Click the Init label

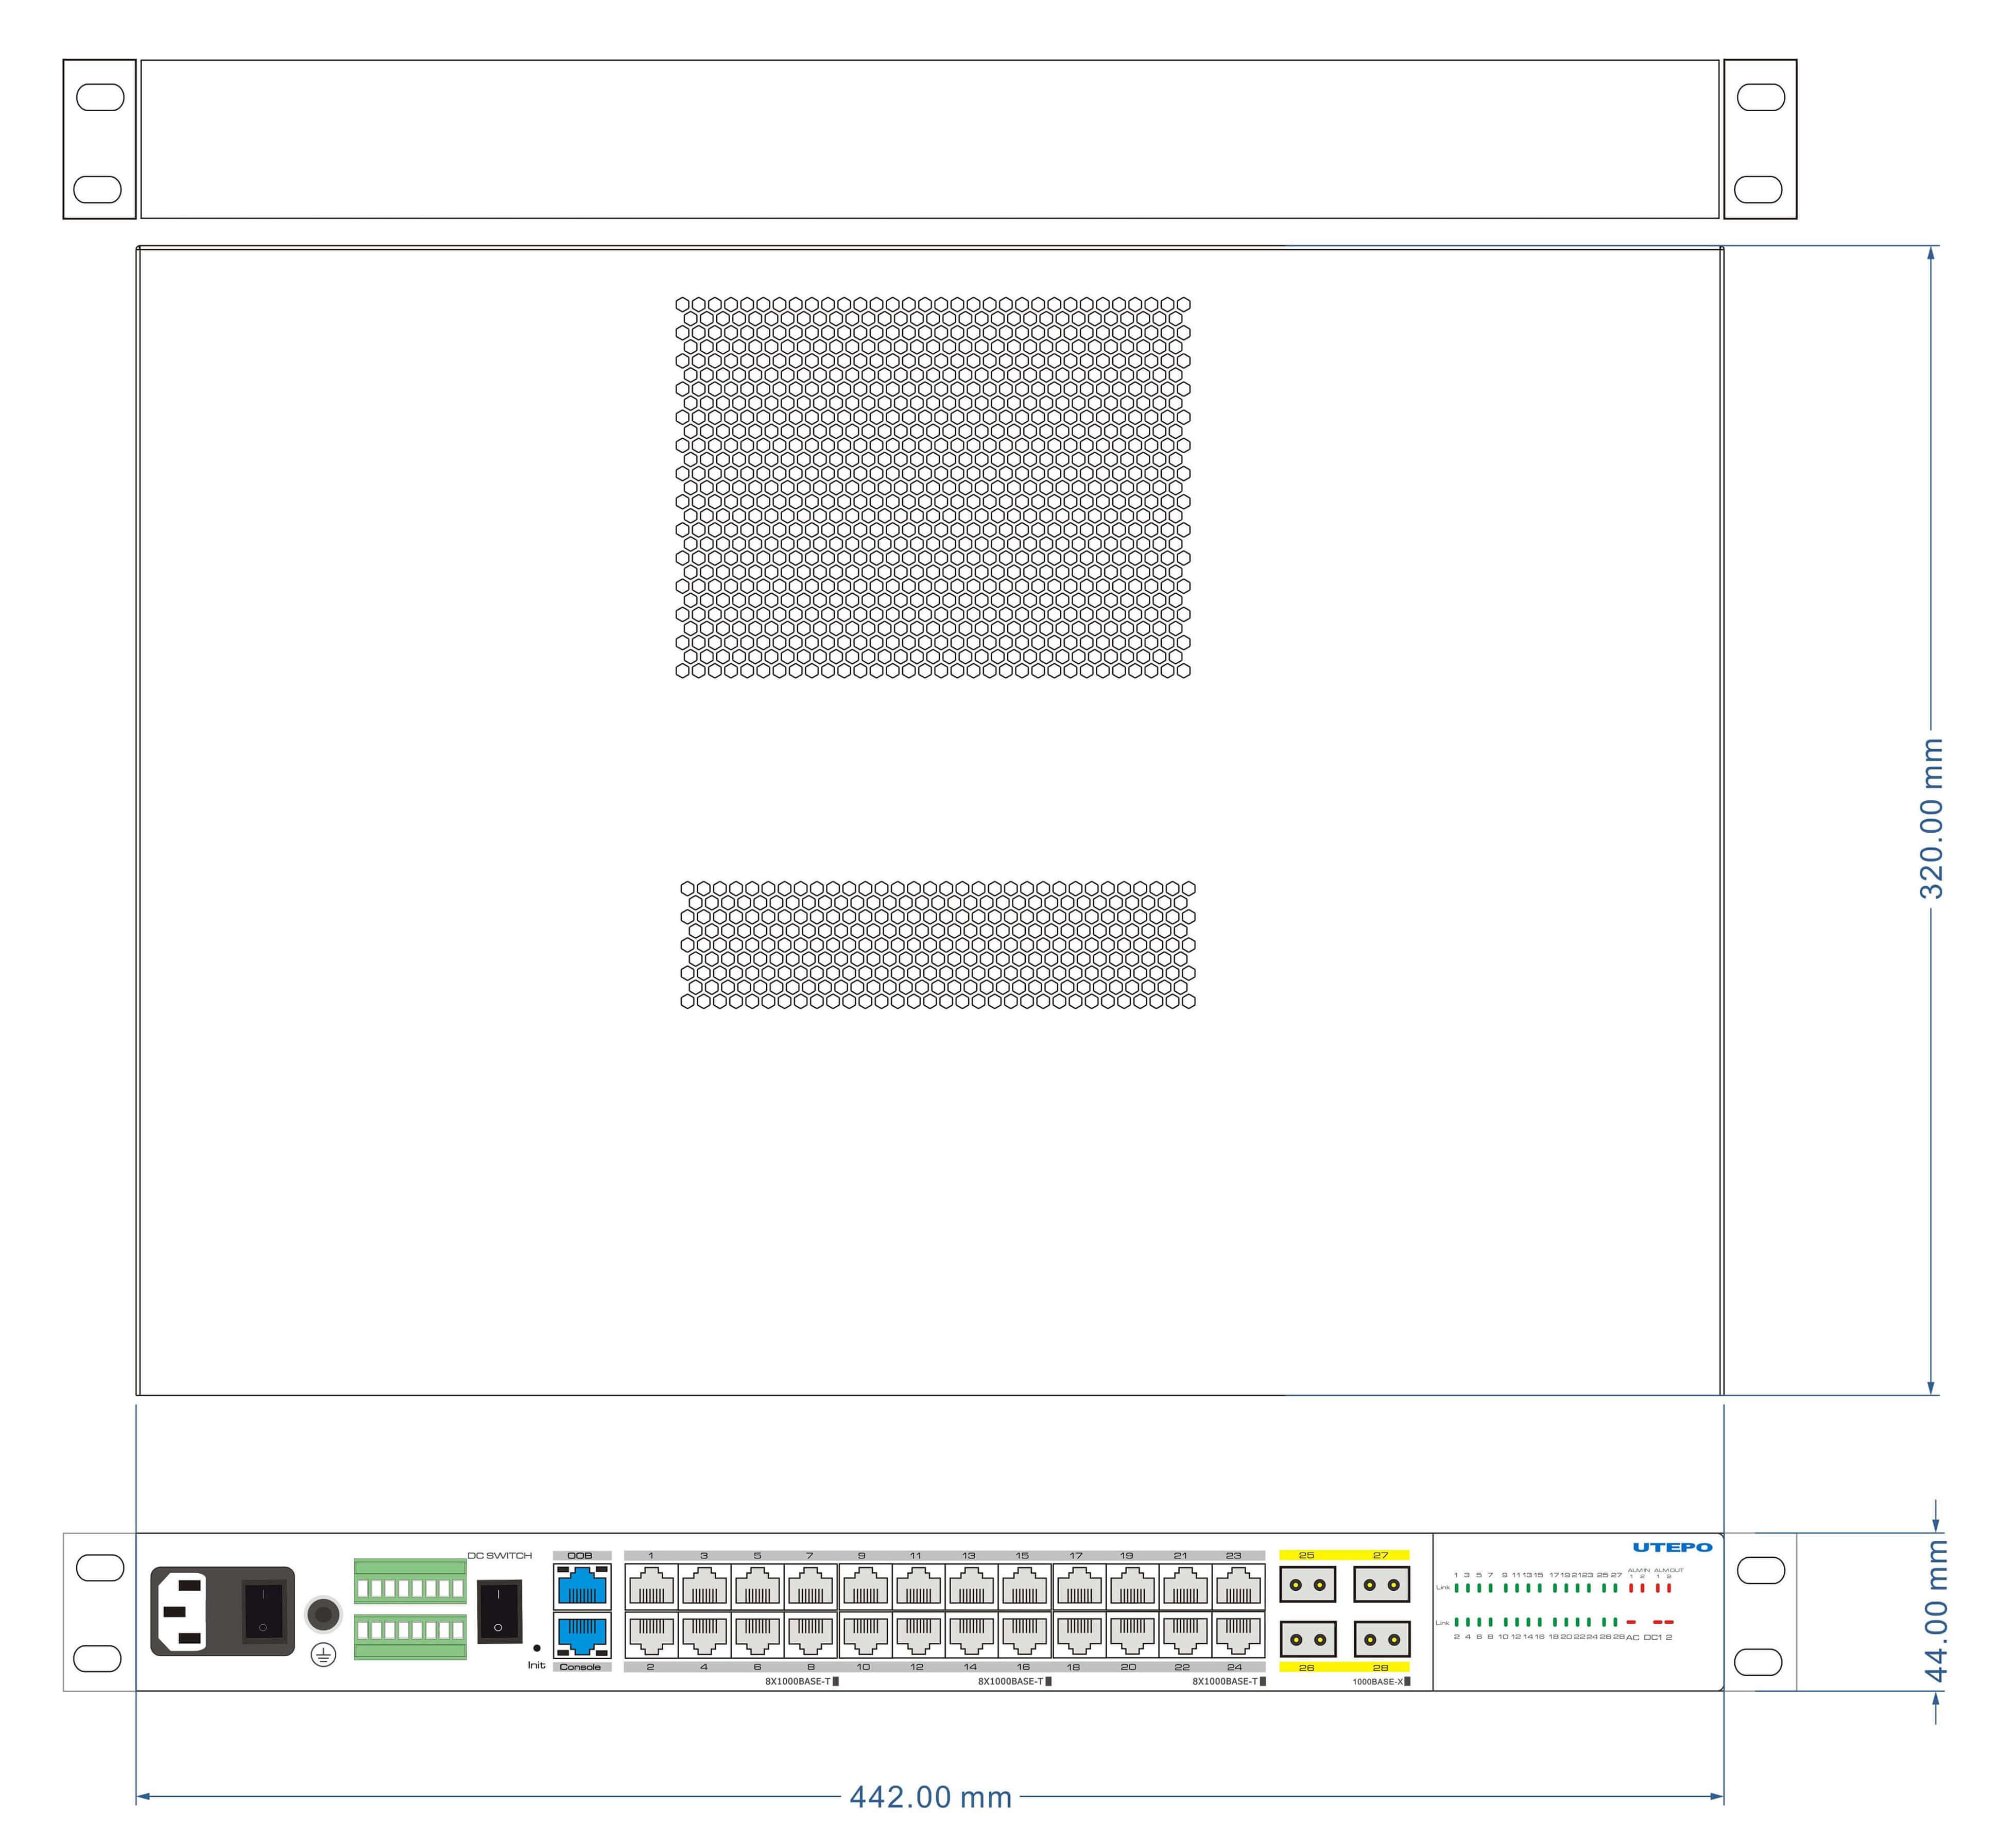pos(537,1665)
